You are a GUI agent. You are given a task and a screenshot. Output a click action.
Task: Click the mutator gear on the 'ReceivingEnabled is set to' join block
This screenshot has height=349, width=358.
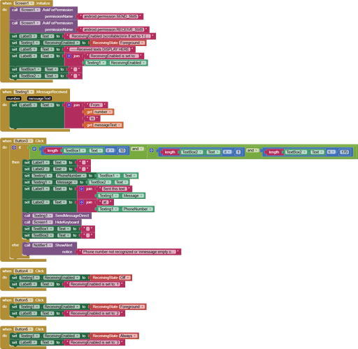click(69, 56)
